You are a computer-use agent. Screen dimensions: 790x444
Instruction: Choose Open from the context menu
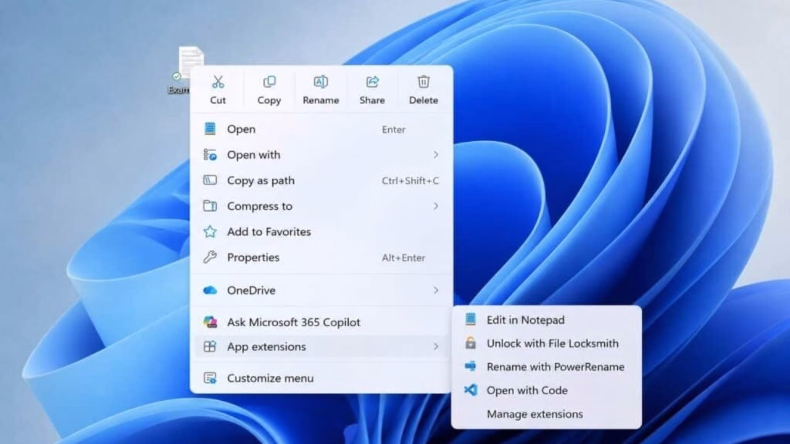coord(321,129)
